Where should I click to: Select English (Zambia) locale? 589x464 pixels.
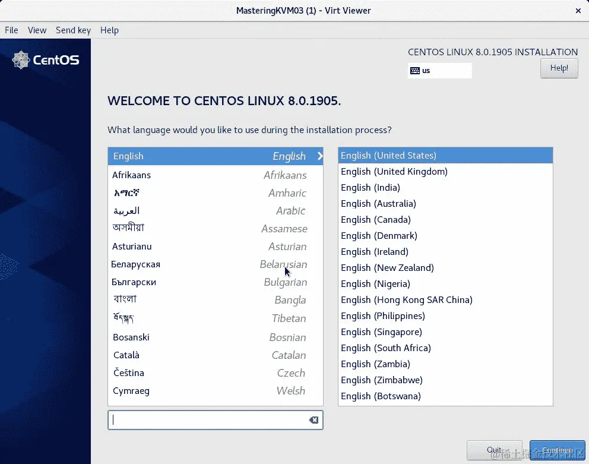coord(445,364)
